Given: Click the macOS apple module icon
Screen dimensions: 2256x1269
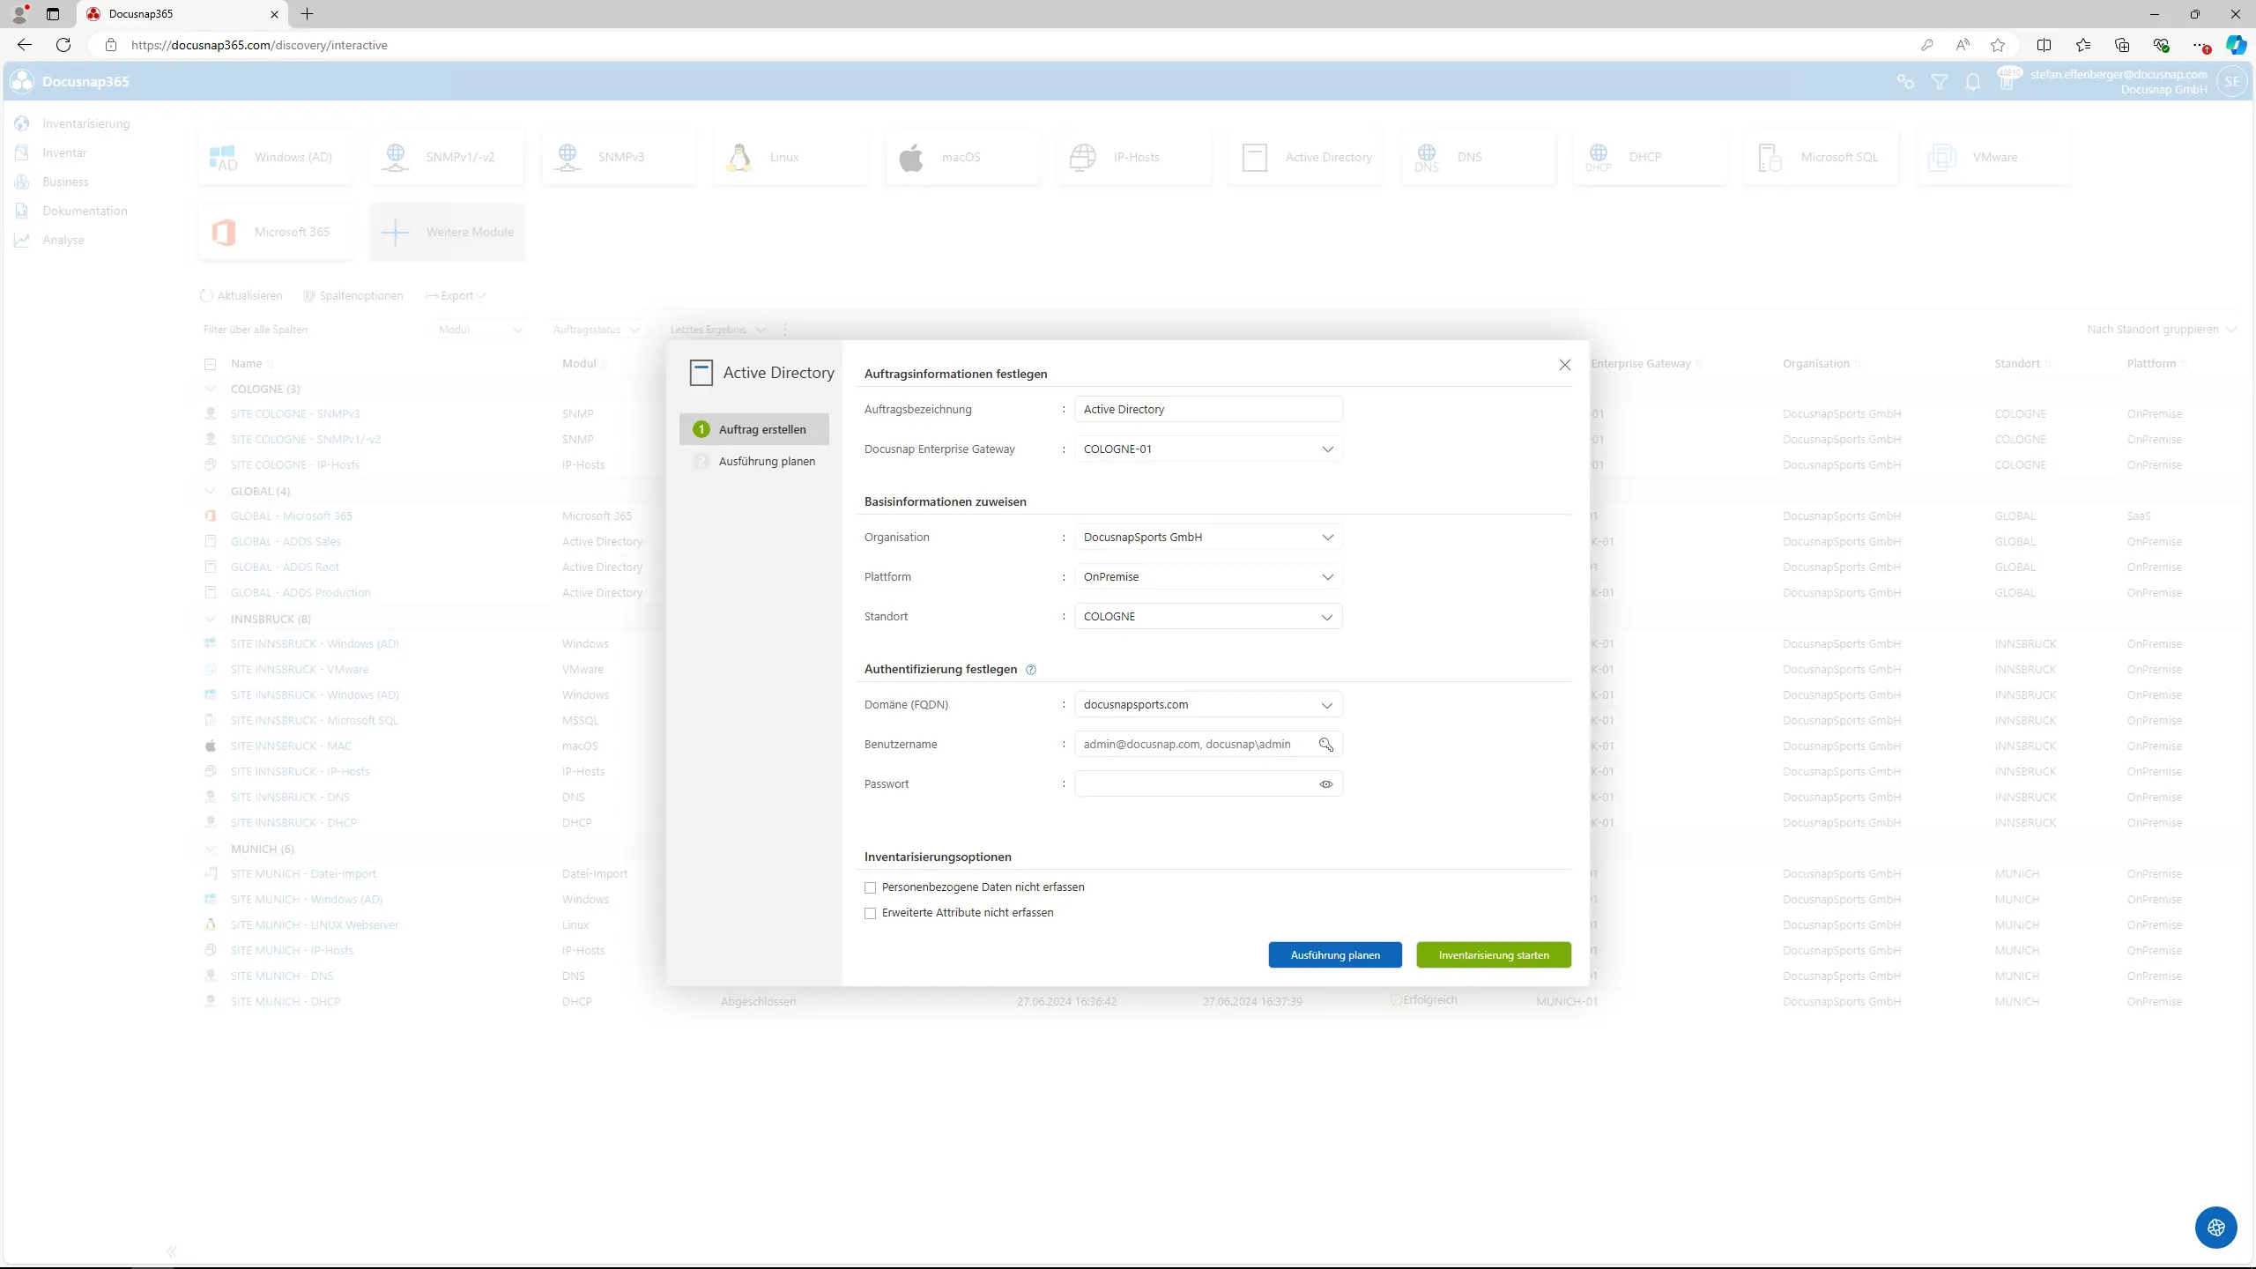Looking at the screenshot, I should click(x=911, y=158).
